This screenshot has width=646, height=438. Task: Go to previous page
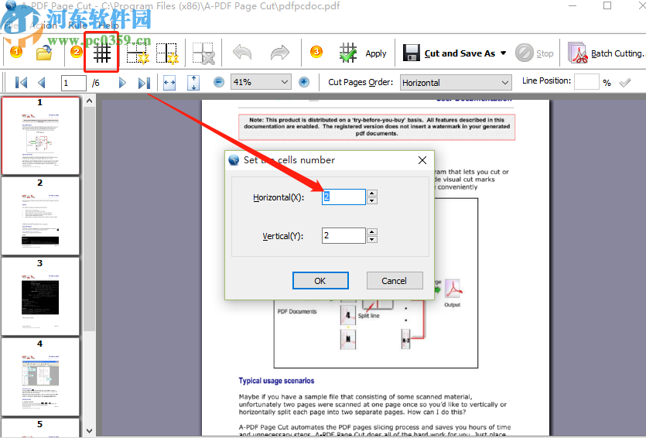point(41,83)
